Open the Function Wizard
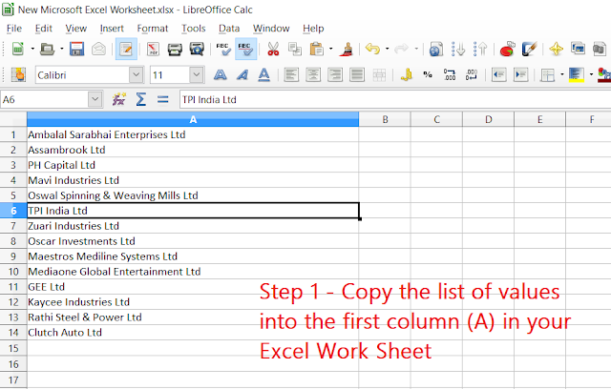This screenshot has width=611, height=389. tap(118, 99)
